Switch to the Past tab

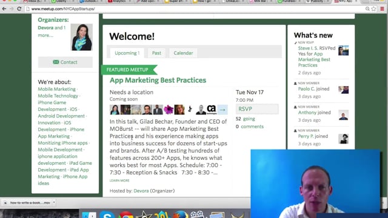pos(156,53)
